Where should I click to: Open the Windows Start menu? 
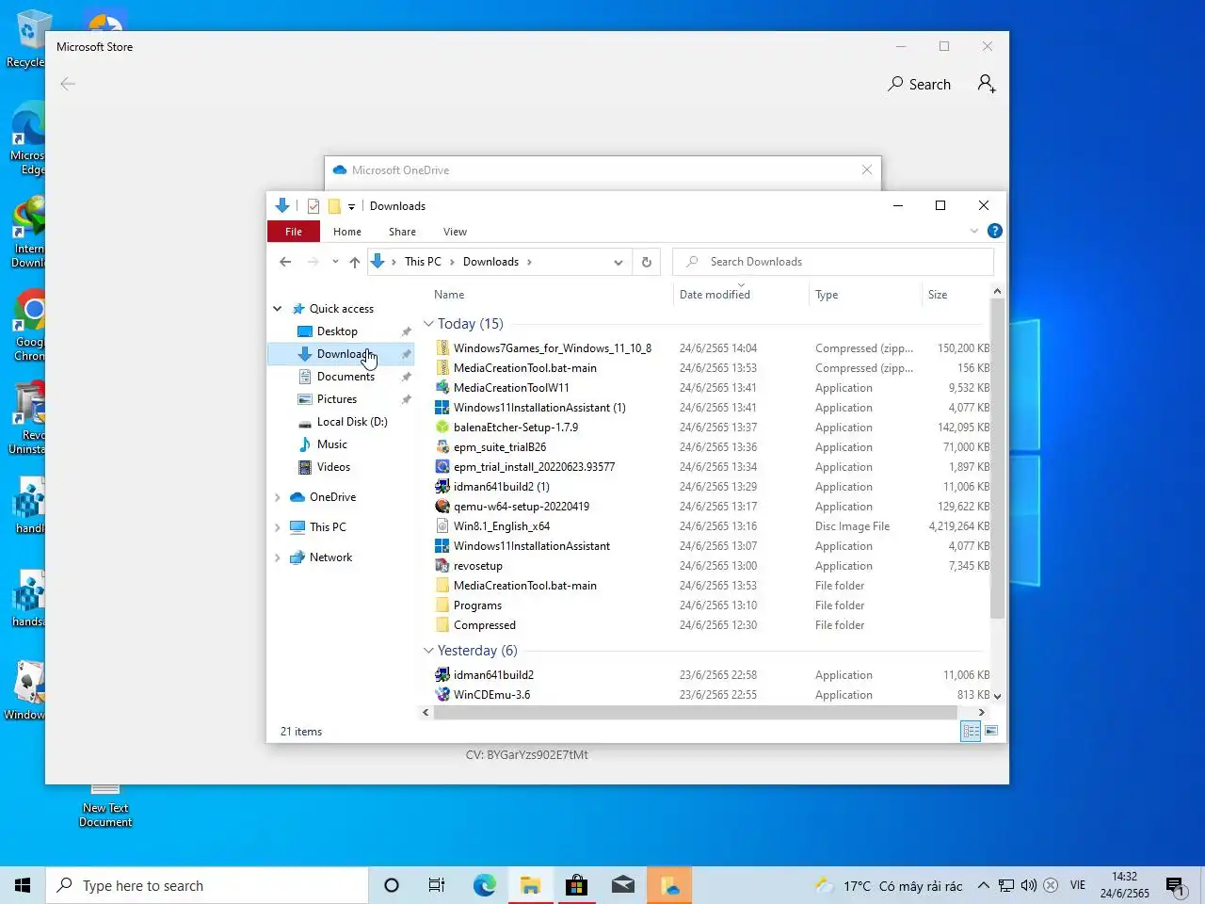23,885
